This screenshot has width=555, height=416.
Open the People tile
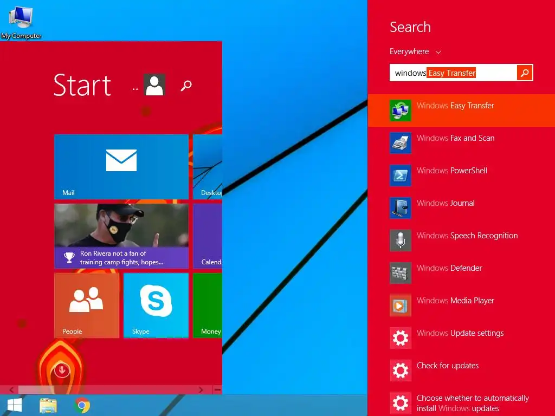pos(87,305)
